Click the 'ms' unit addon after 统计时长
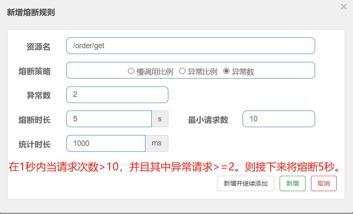This screenshot has width=353, height=214. pyautogui.click(x=157, y=143)
